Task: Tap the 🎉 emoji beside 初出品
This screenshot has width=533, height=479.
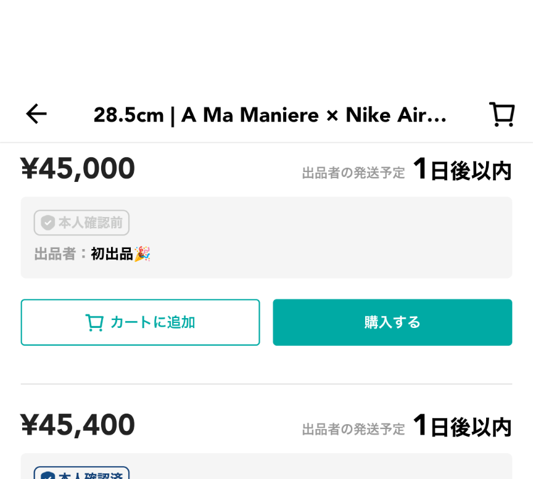Action: pyautogui.click(x=142, y=253)
